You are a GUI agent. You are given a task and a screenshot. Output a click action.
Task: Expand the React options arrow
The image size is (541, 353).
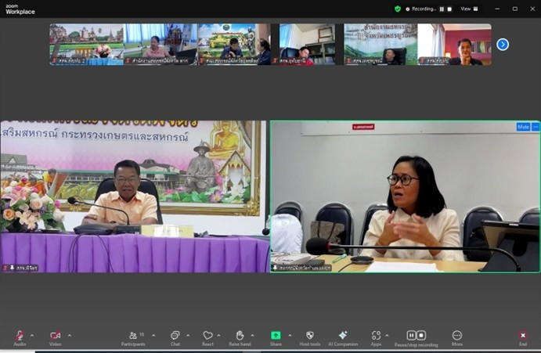(x=218, y=336)
